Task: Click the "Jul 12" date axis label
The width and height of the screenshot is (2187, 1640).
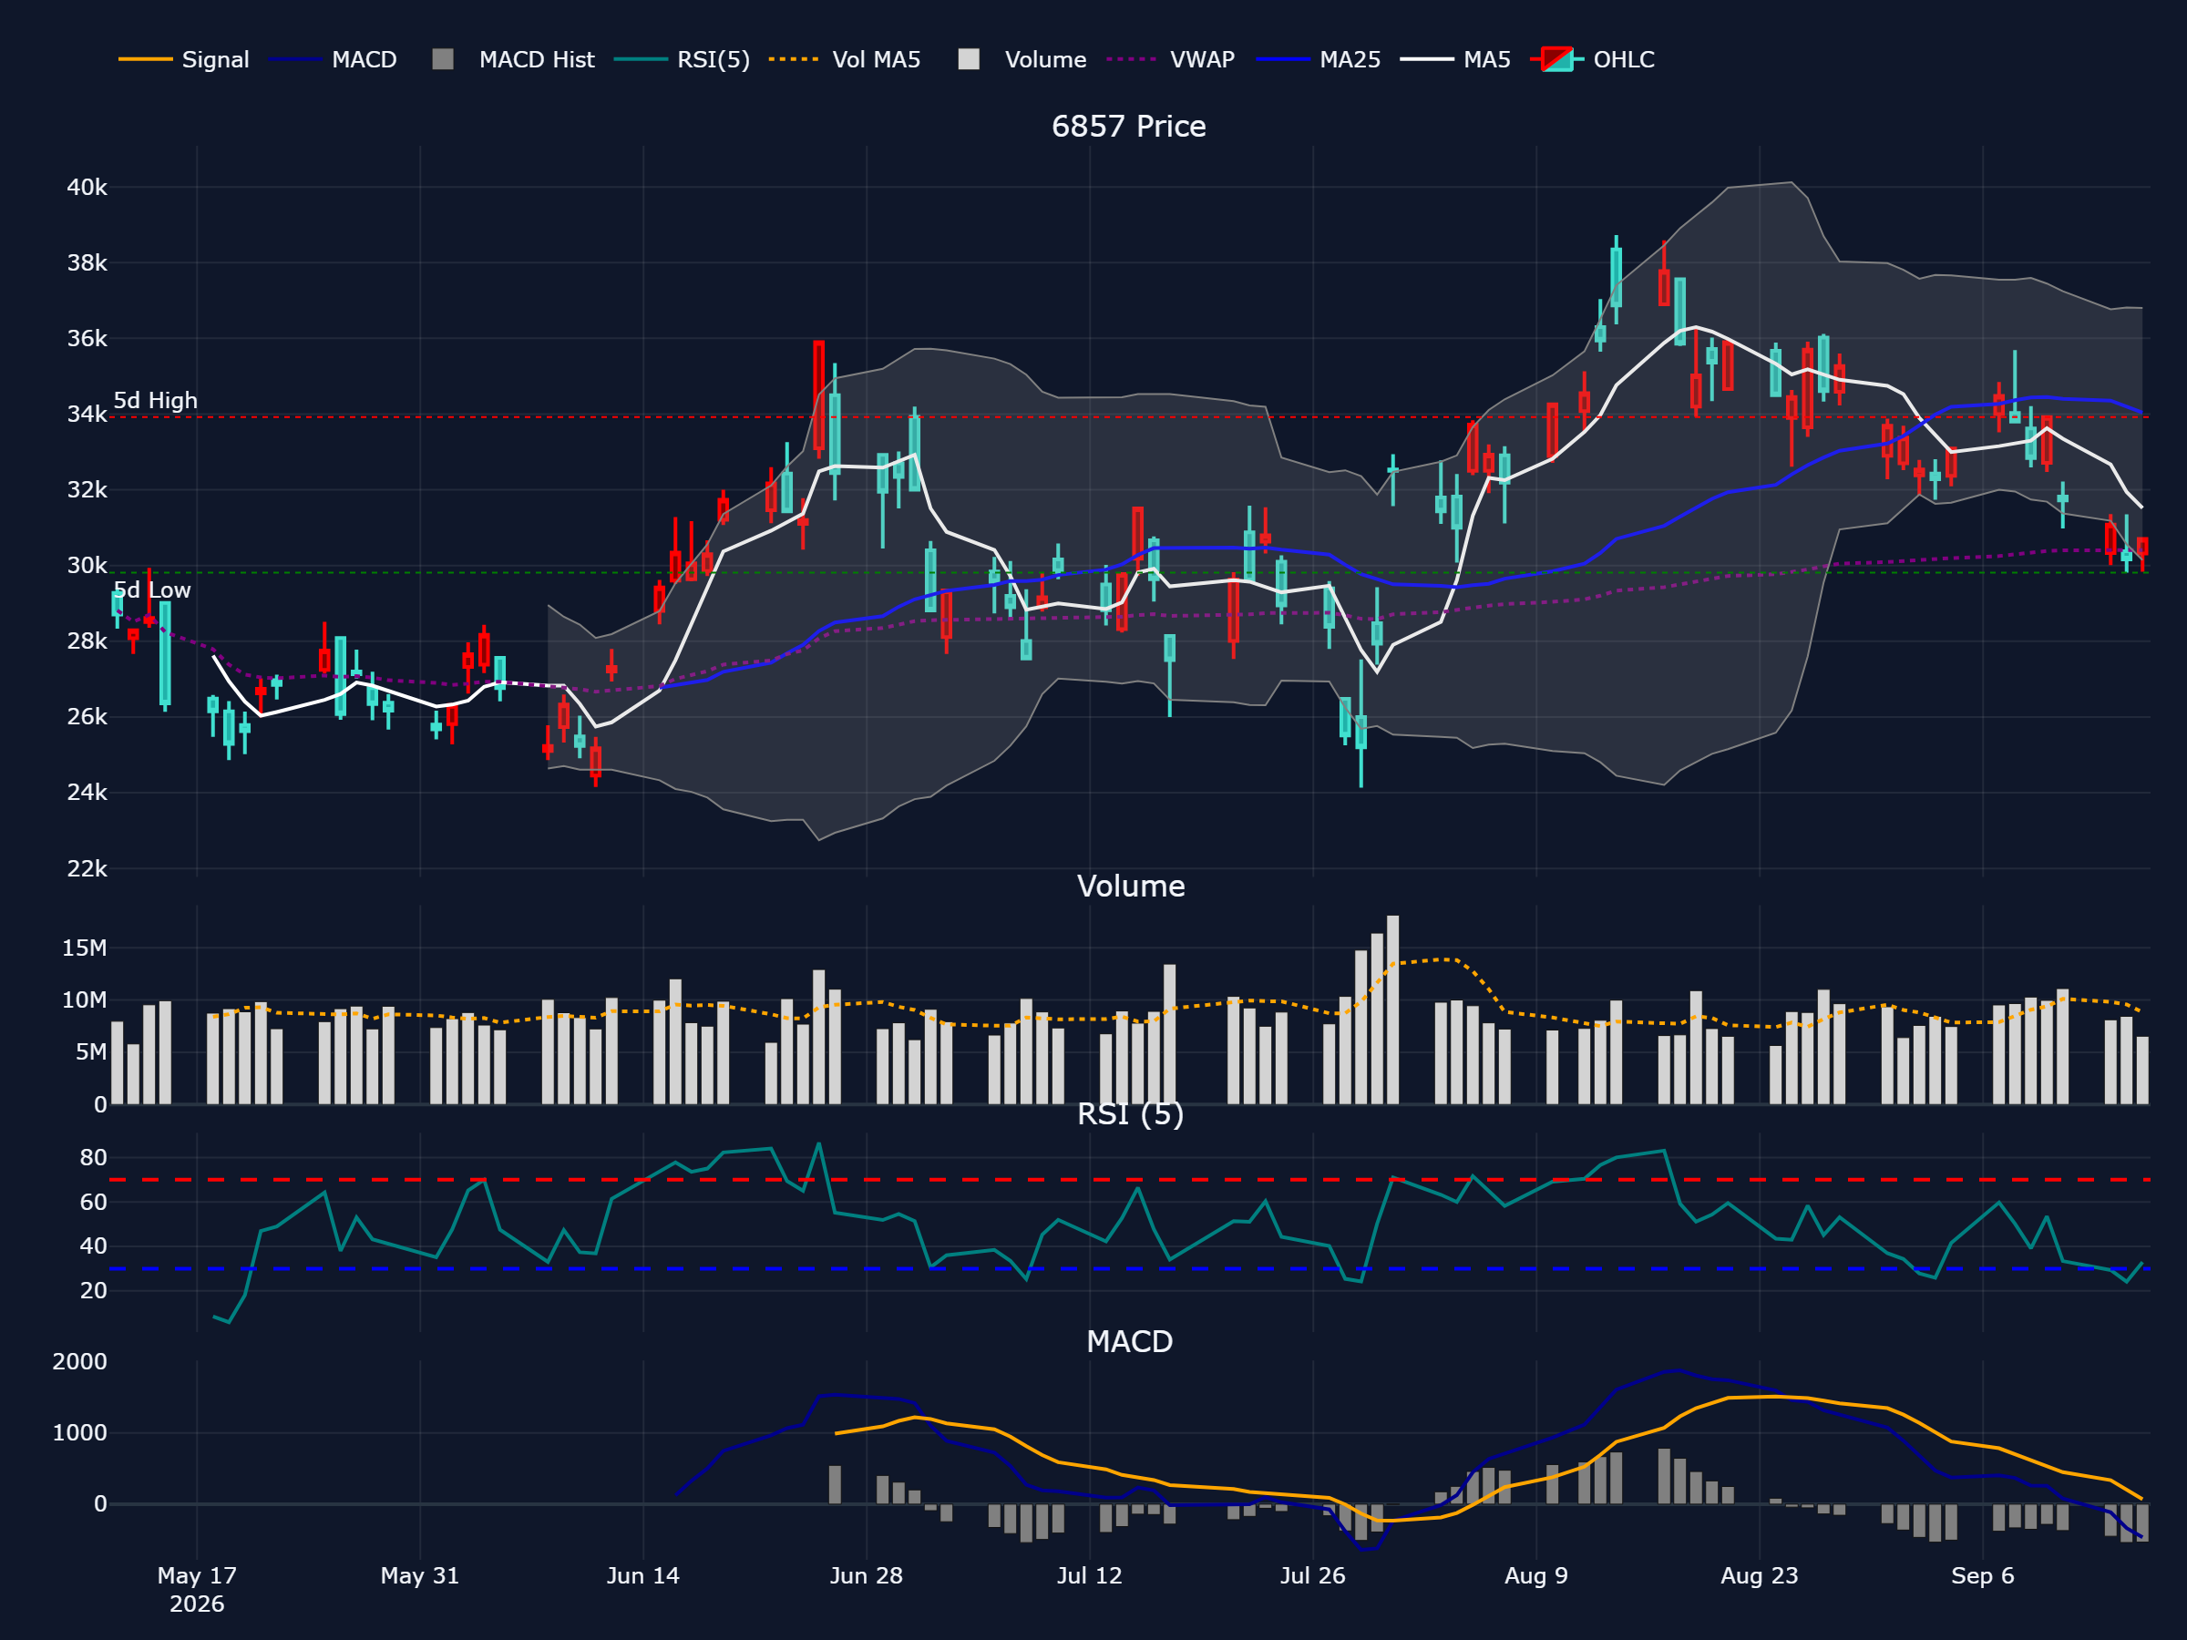Action: click(x=1090, y=1575)
